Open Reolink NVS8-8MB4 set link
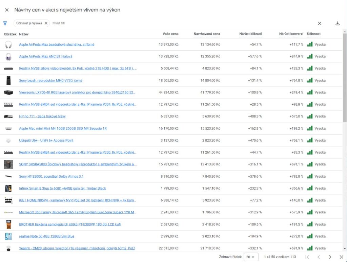The image size is (347, 262). point(78,152)
